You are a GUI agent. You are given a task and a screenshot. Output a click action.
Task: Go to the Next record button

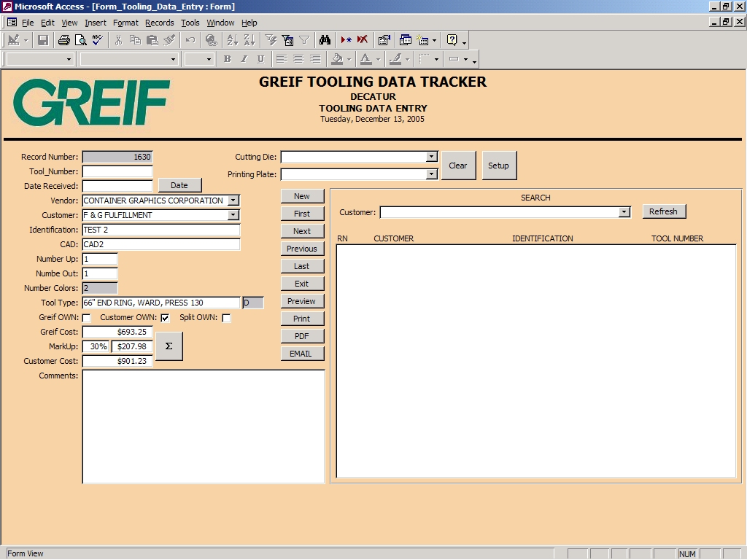click(x=302, y=231)
